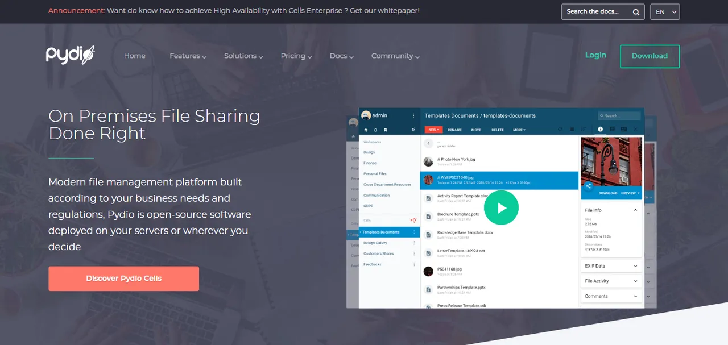Screen dimensions: 728x345
Task: Play the demo video
Action: click(502, 208)
